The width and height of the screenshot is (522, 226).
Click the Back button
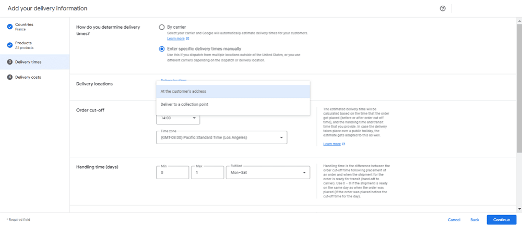tap(474, 220)
